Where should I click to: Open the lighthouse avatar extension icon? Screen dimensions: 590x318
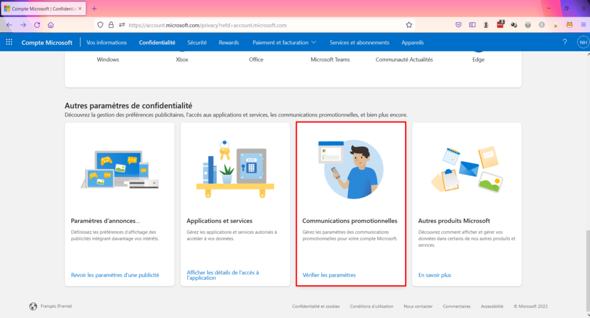pyautogui.click(x=486, y=25)
